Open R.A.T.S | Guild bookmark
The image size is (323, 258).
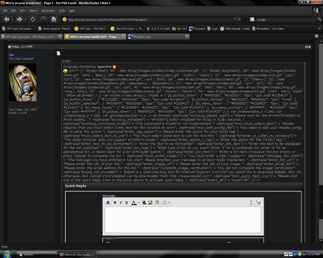pyautogui.click(x=158, y=29)
